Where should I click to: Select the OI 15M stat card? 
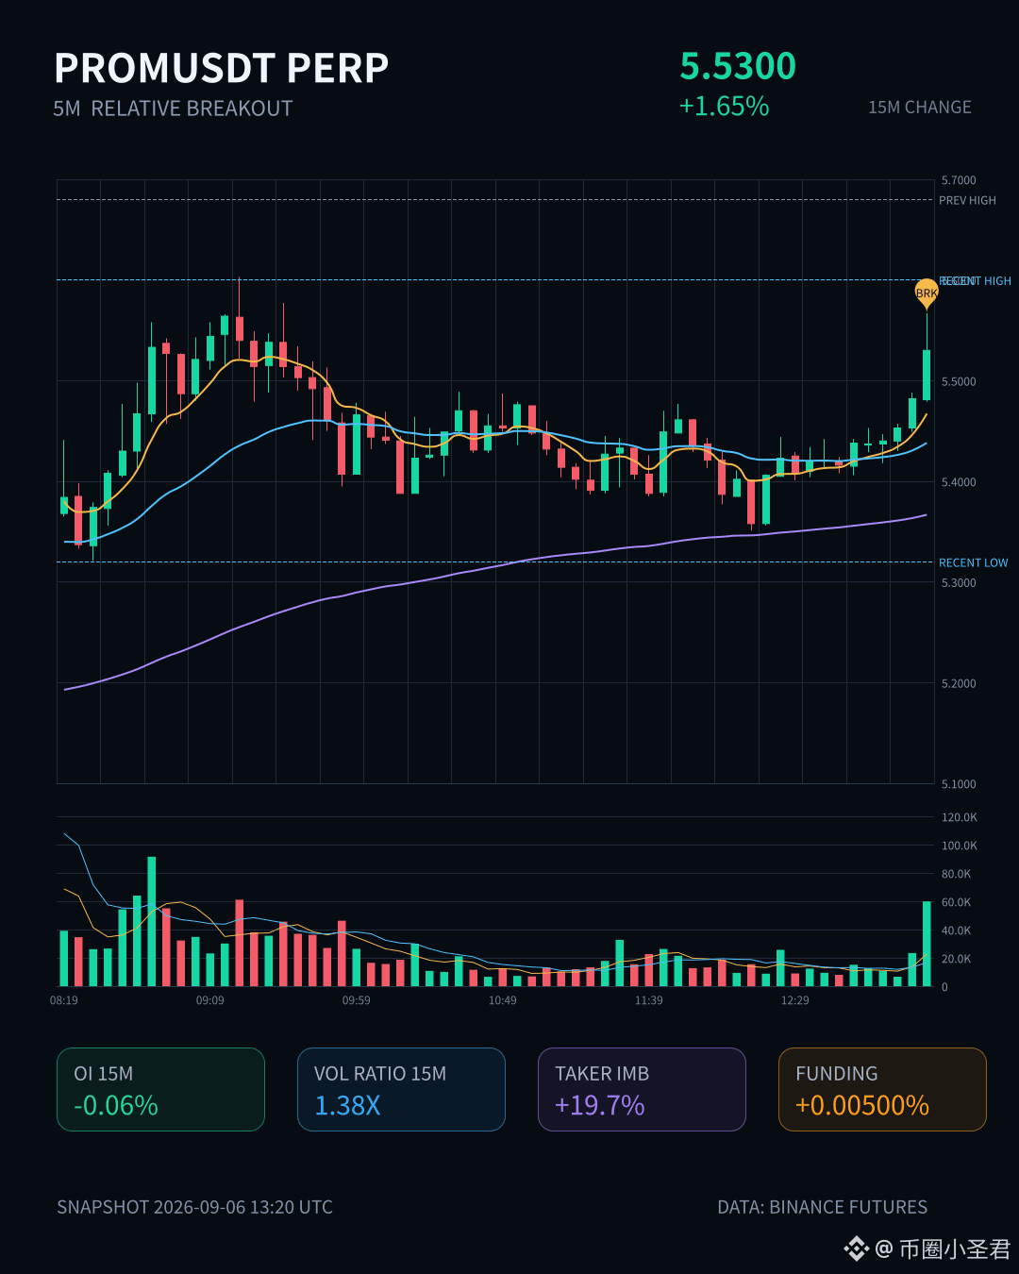coord(160,1089)
